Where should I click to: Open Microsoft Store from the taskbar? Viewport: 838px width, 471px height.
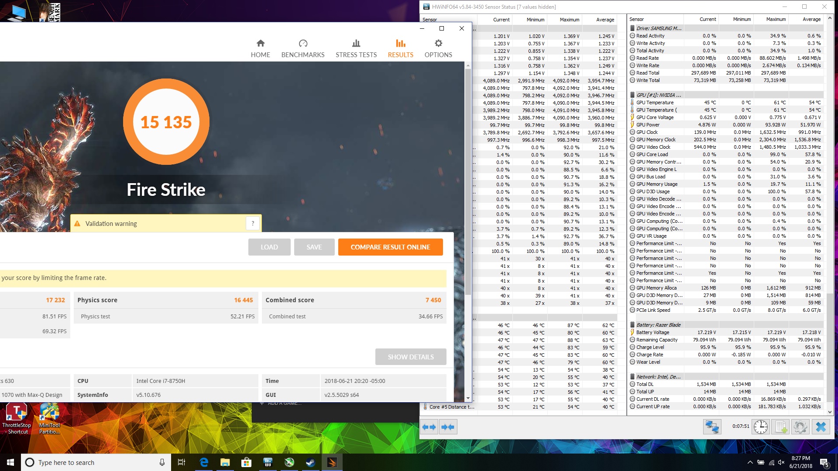pos(247,462)
